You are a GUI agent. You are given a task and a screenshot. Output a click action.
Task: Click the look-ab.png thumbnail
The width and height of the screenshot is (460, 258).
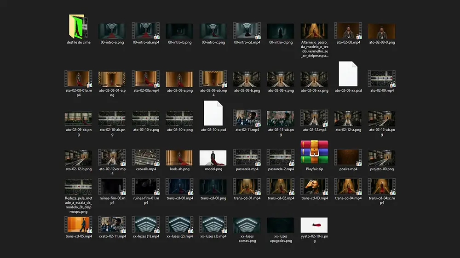[179, 157]
